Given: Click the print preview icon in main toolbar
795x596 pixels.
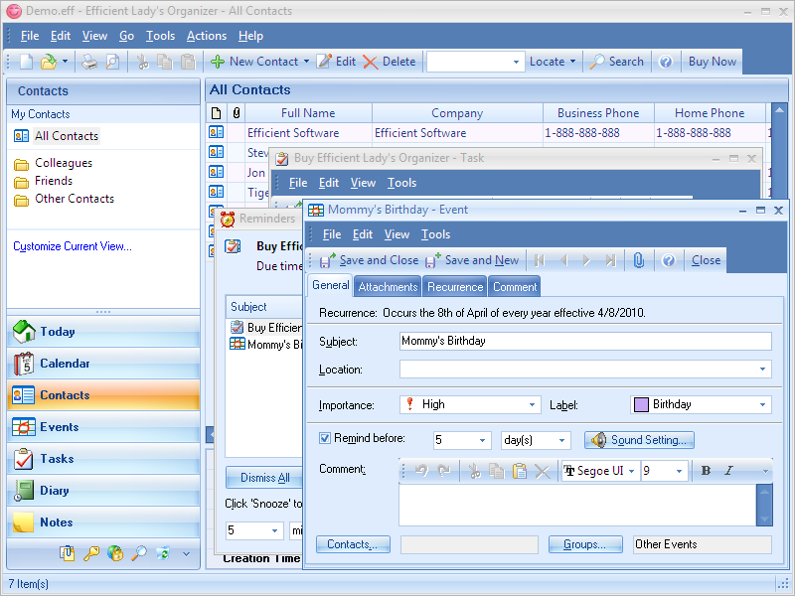Looking at the screenshot, I should [x=112, y=62].
